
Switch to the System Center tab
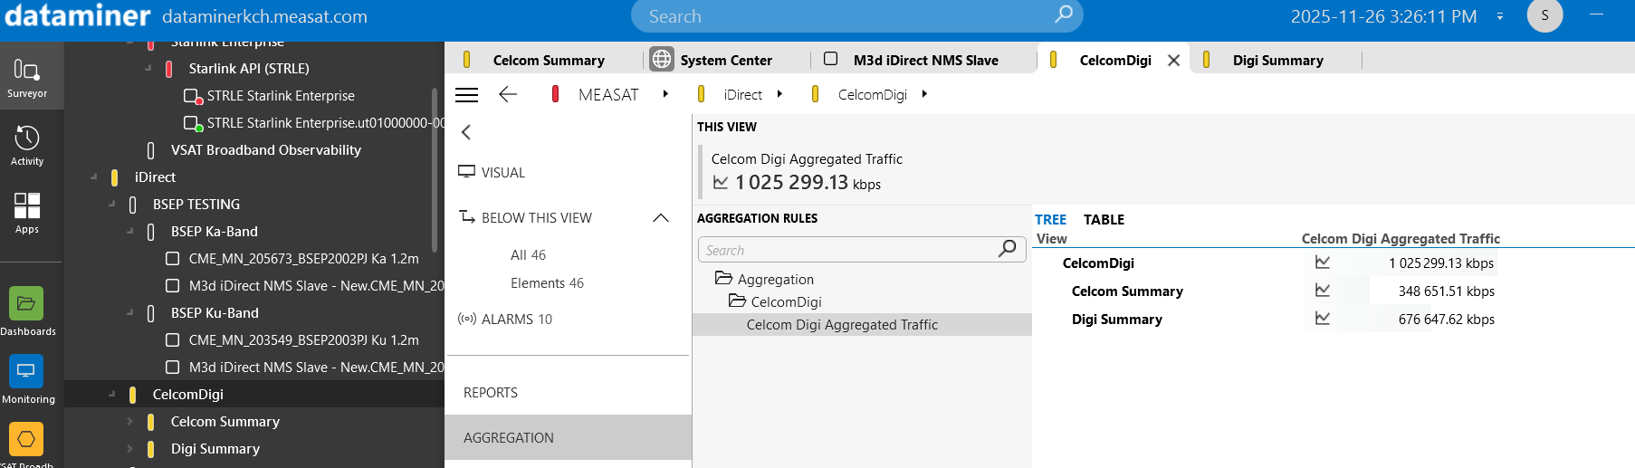pos(725,61)
